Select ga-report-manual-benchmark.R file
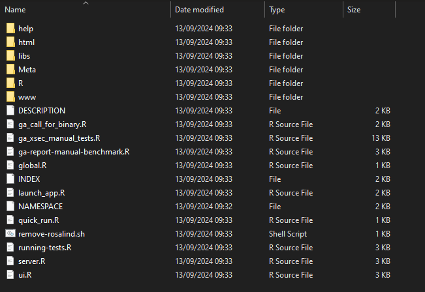425x292 pixels. click(x=74, y=152)
